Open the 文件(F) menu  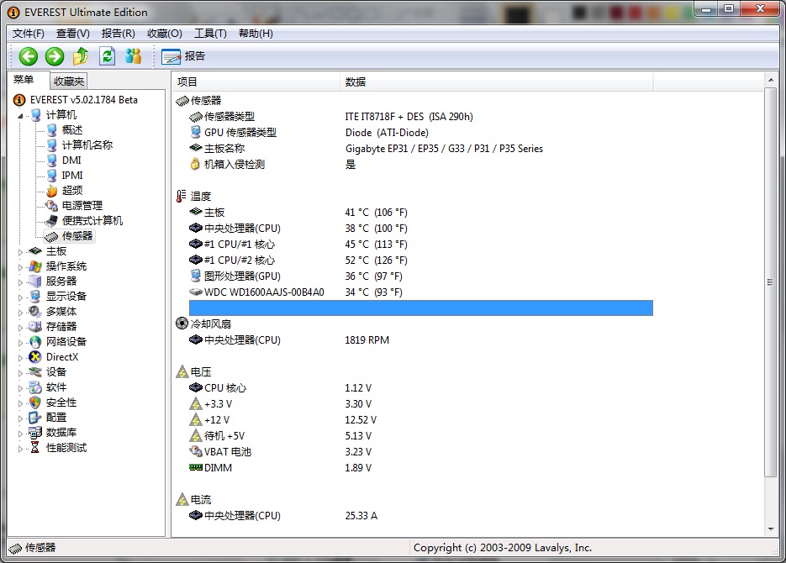click(29, 34)
